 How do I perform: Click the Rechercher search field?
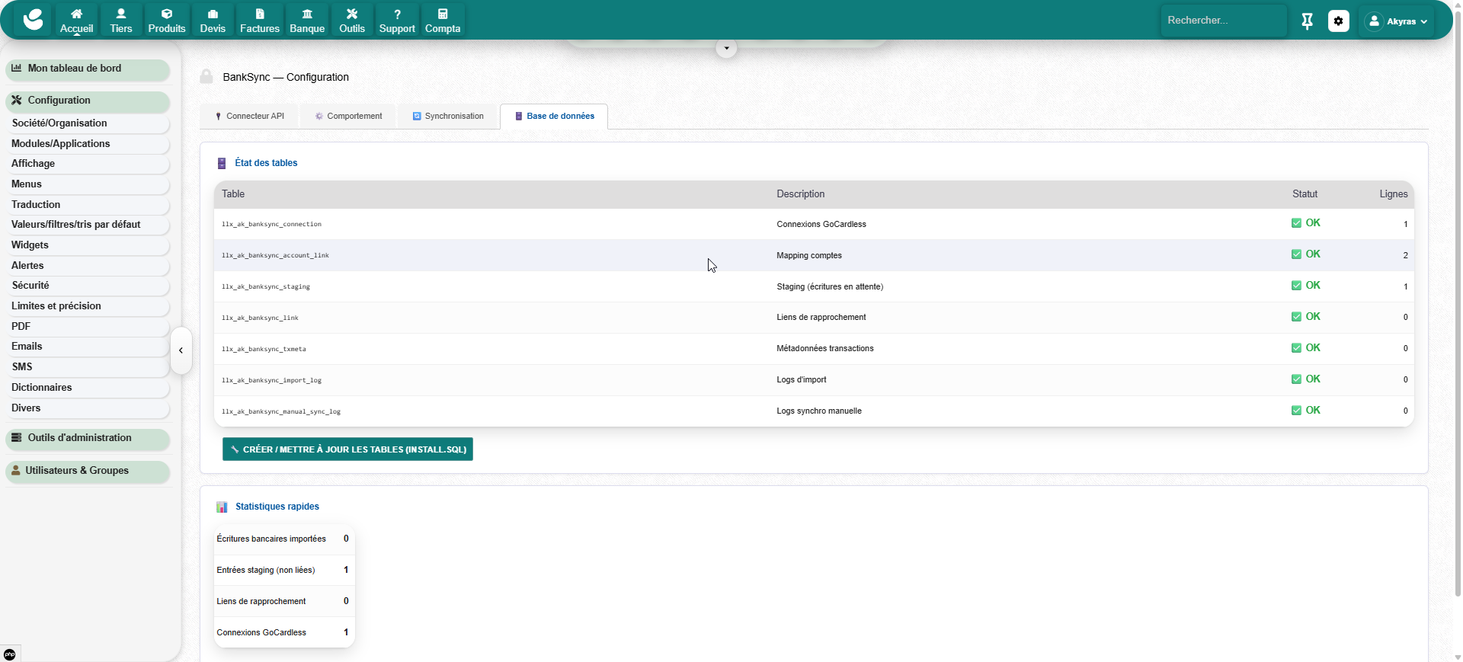click(1221, 21)
